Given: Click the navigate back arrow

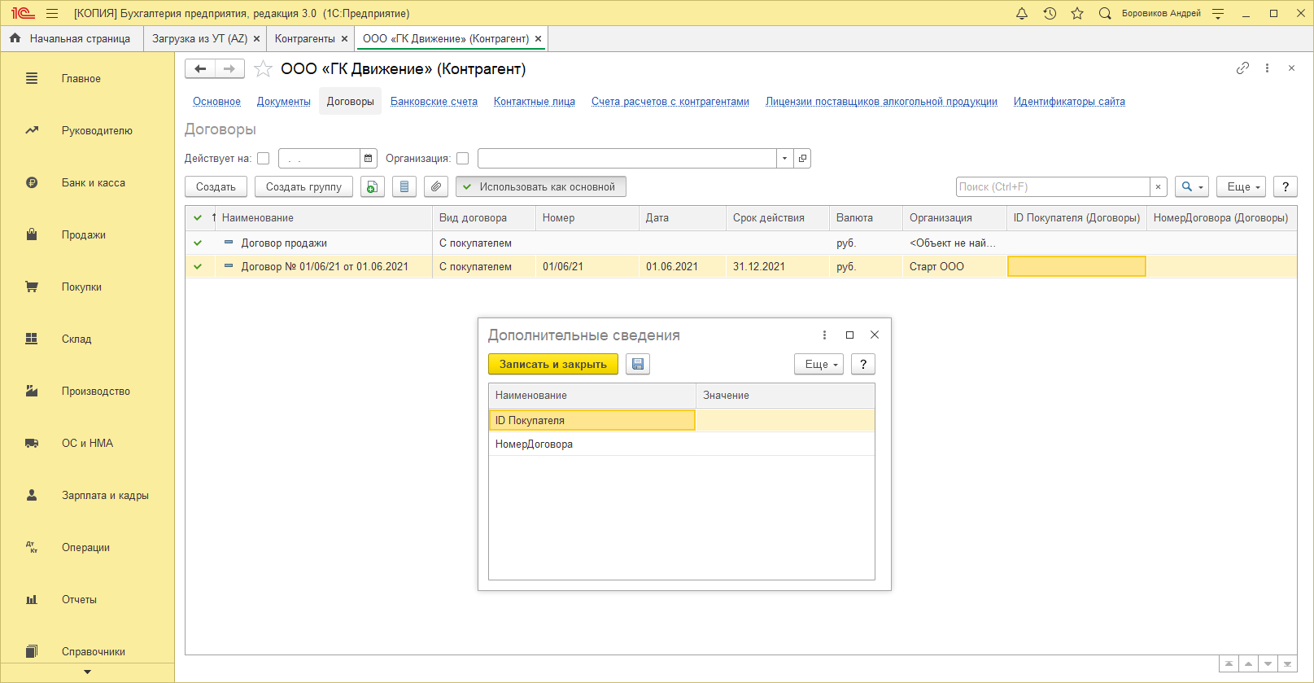Looking at the screenshot, I should pyautogui.click(x=200, y=69).
